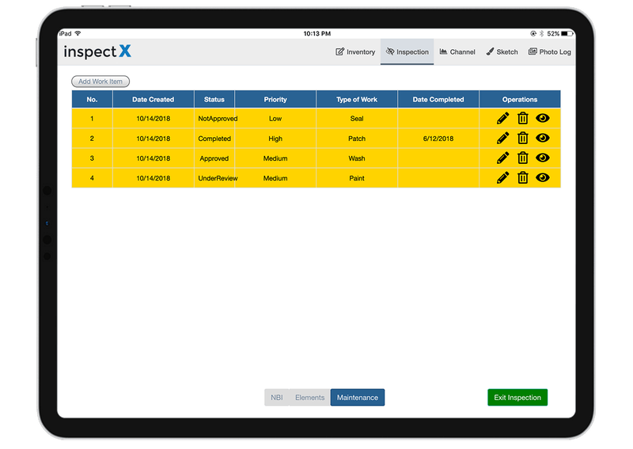Click the Bluetooth icon in status bar
This screenshot has width=633, height=449.
tap(542, 33)
